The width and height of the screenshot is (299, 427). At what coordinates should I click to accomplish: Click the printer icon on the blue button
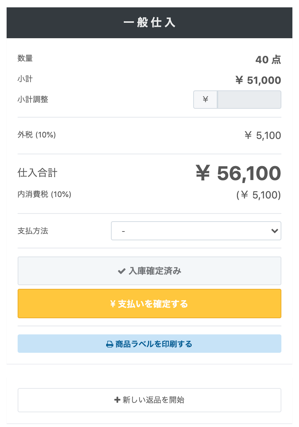(x=109, y=344)
